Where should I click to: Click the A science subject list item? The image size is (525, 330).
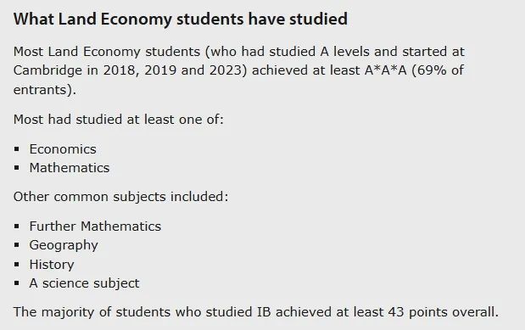tap(84, 283)
